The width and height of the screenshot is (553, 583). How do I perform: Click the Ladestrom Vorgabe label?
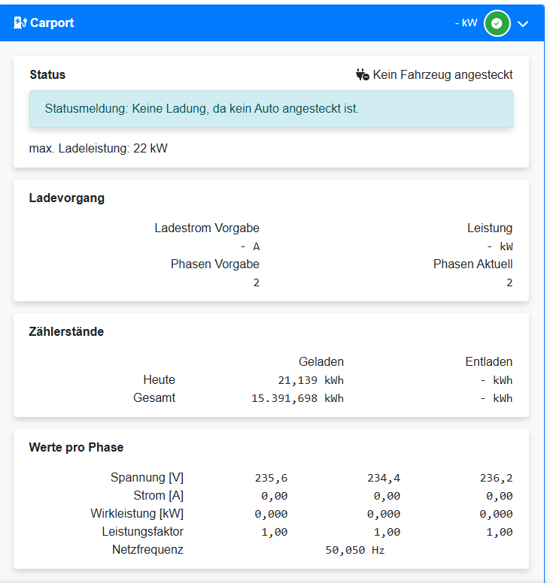(207, 228)
